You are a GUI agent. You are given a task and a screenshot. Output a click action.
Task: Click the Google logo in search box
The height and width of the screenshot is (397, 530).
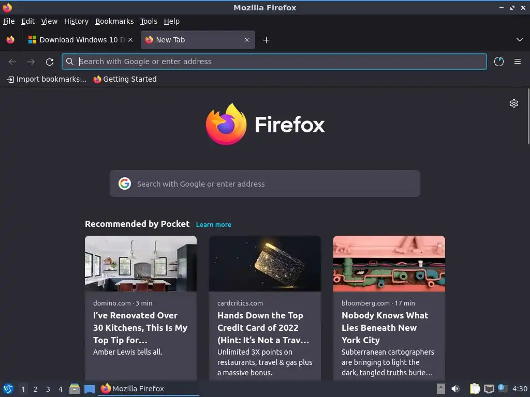[x=125, y=184]
